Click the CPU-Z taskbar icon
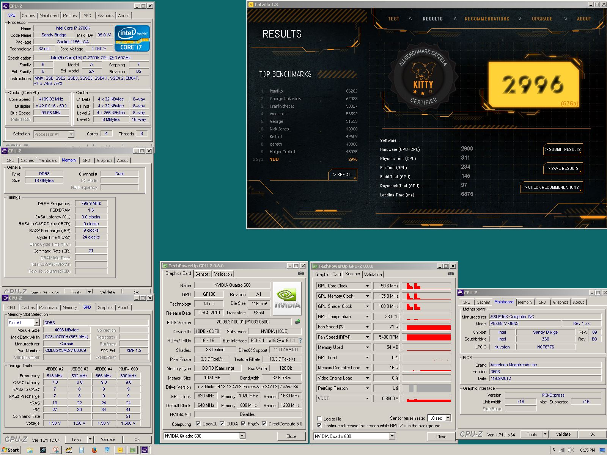The image size is (607, 455). pyautogui.click(x=145, y=450)
